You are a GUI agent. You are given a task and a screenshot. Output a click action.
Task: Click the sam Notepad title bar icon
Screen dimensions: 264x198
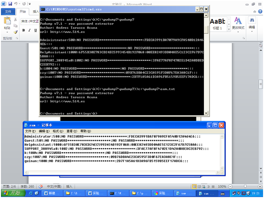[x=26, y=125]
